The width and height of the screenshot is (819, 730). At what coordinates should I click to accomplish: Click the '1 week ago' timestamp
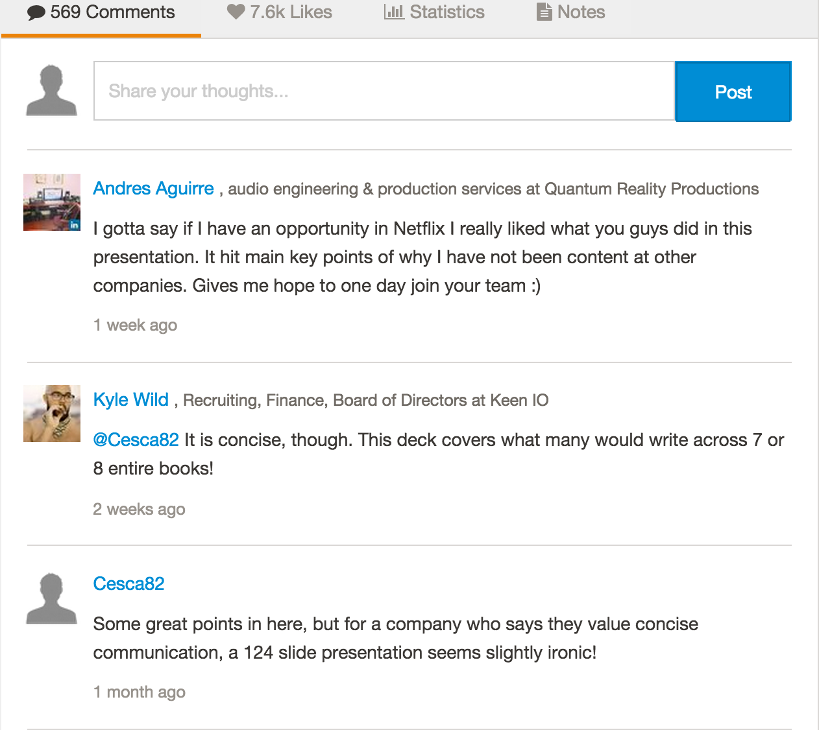(135, 325)
